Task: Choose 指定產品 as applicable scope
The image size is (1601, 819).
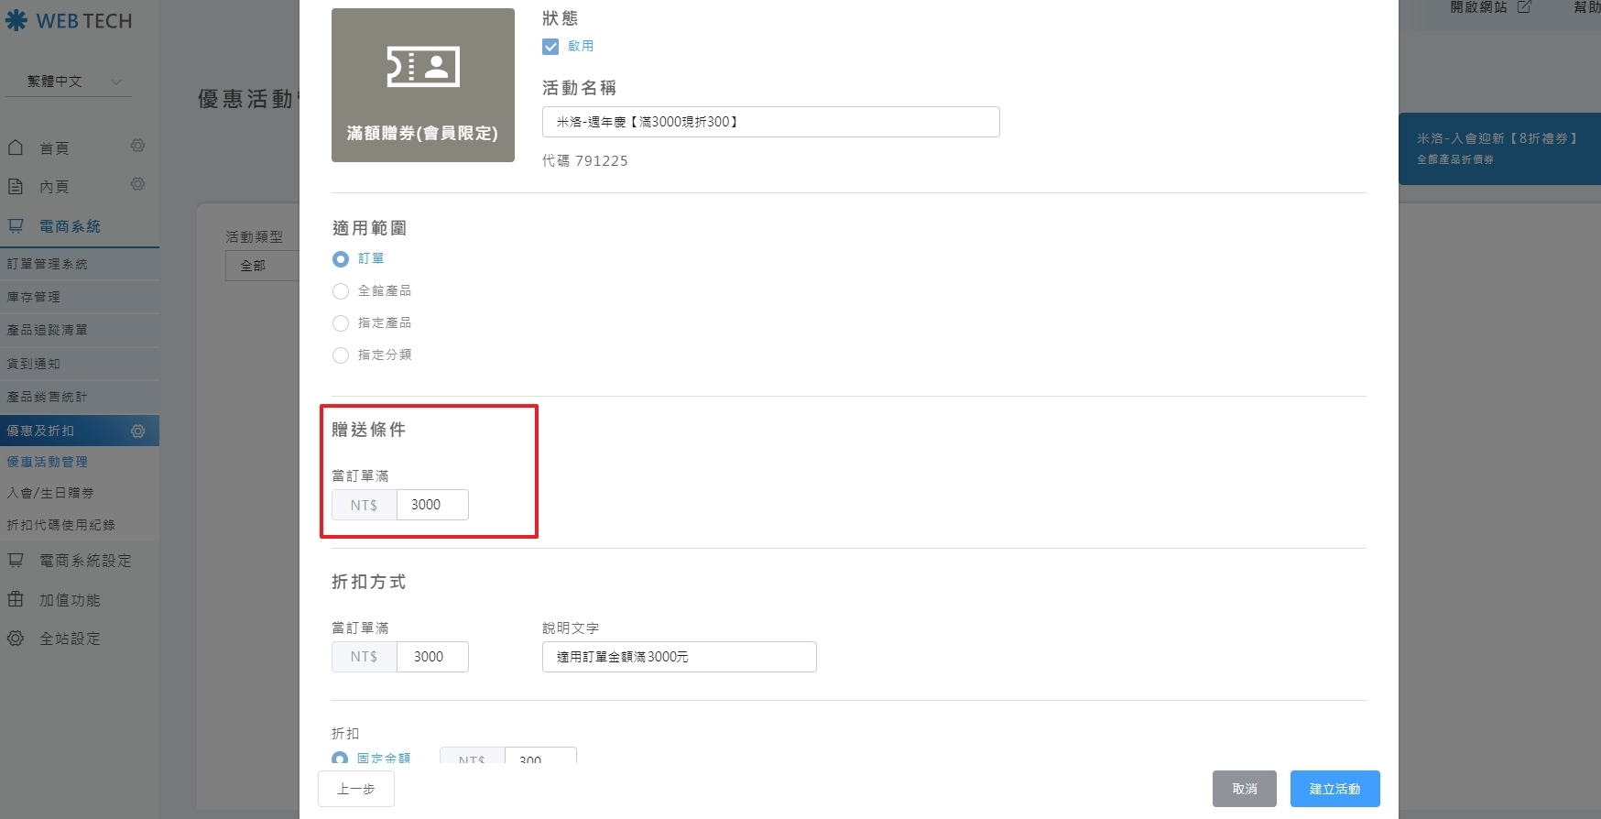Action: (341, 323)
